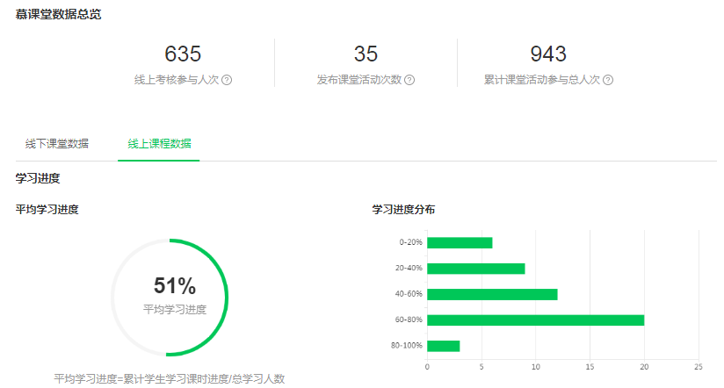This screenshot has height=388, width=724.
Task: Click the 0-20% progress bar
Action: 460,242
